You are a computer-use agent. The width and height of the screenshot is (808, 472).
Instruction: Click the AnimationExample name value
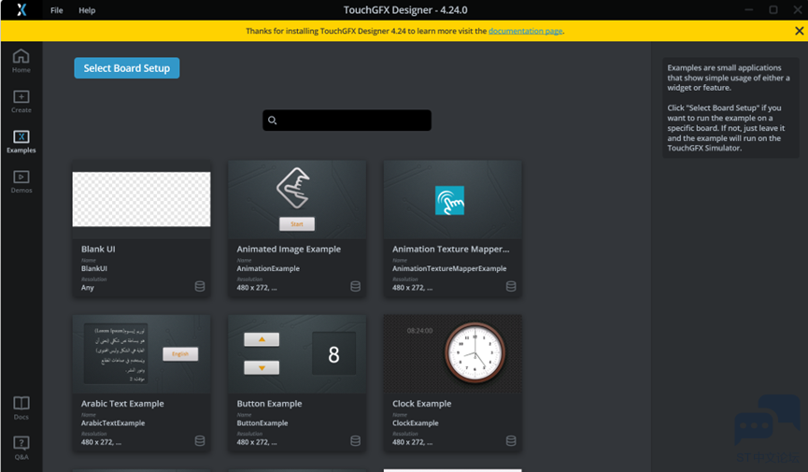click(268, 269)
